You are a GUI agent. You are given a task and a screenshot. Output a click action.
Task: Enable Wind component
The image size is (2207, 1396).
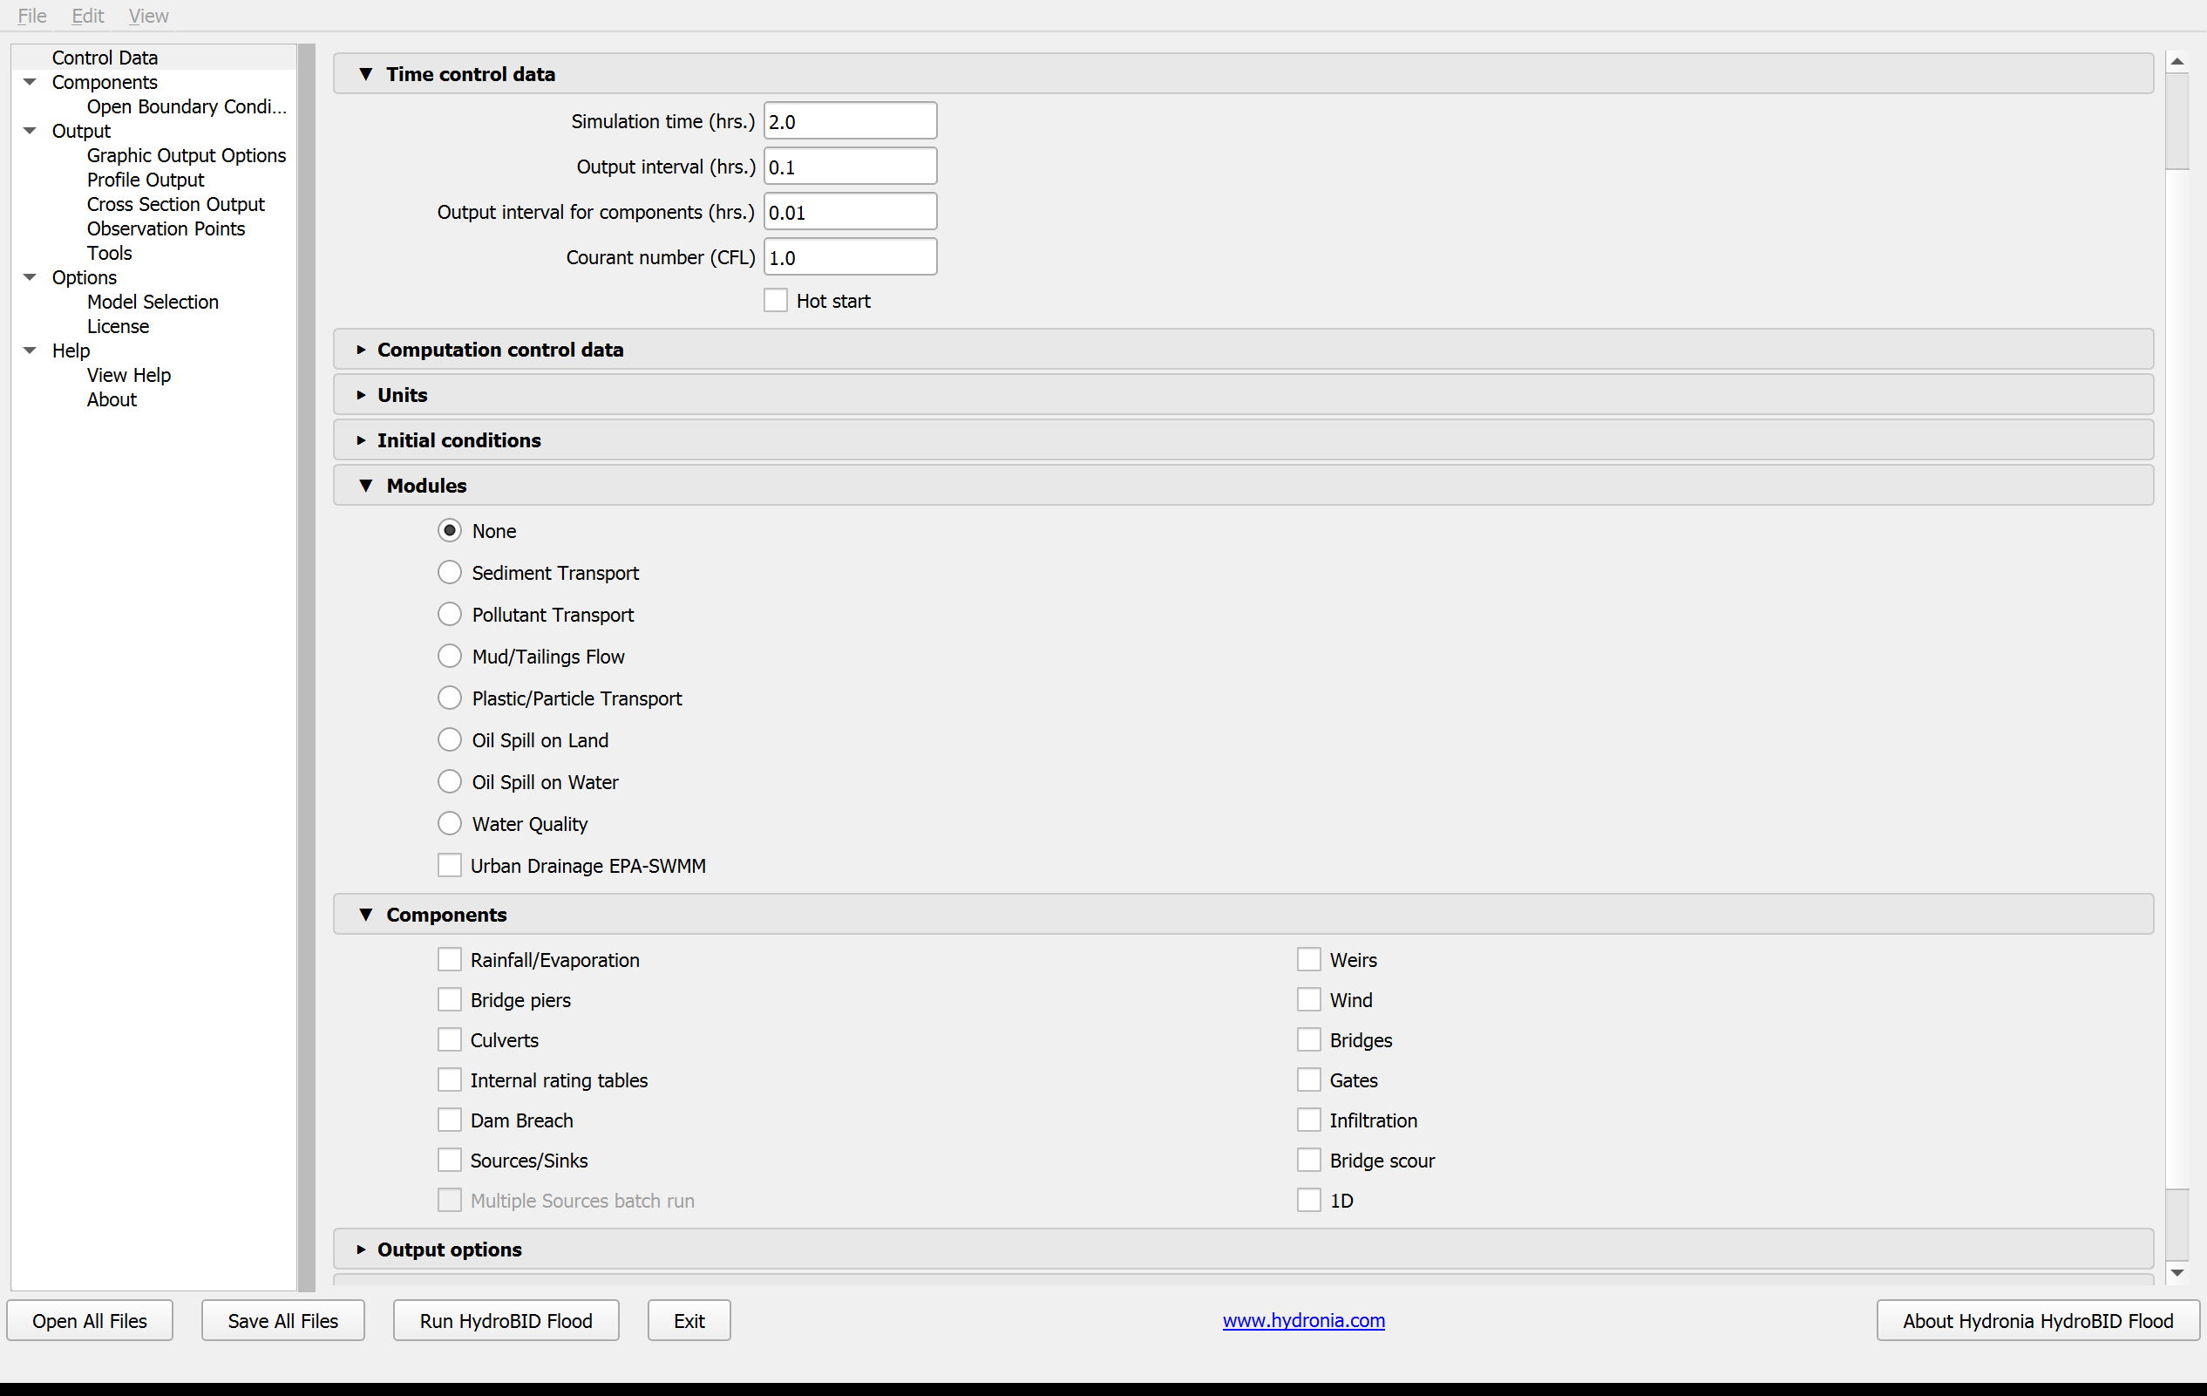click(1309, 1000)
